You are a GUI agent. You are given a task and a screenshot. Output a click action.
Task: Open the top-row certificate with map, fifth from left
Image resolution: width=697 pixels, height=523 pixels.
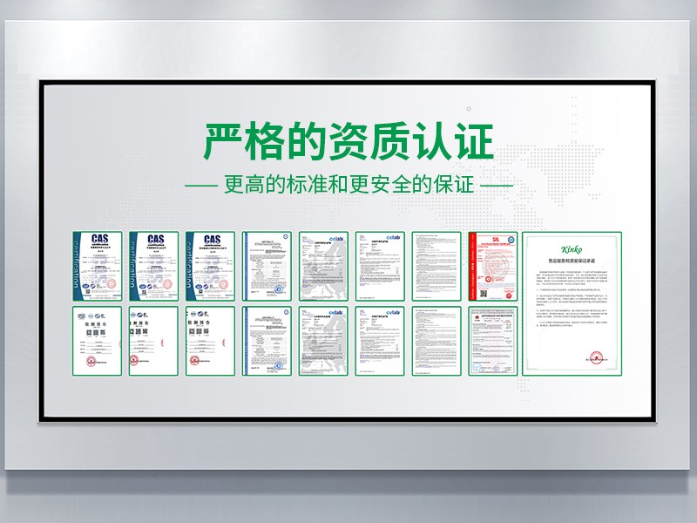323,266
